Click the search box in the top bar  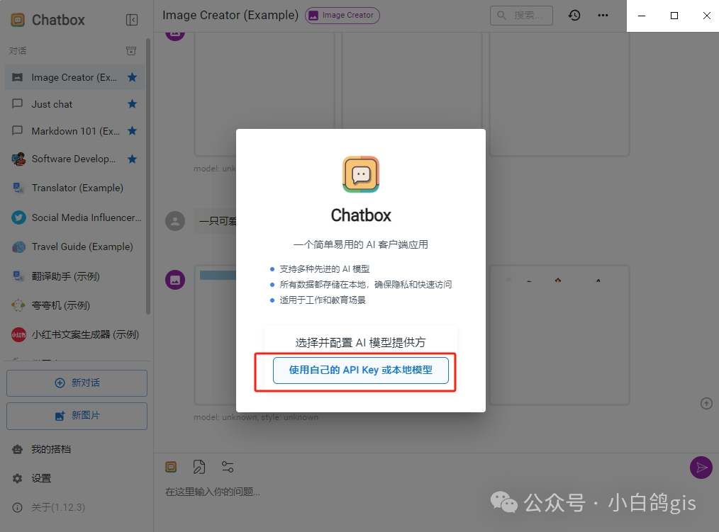tap(521, 15)
